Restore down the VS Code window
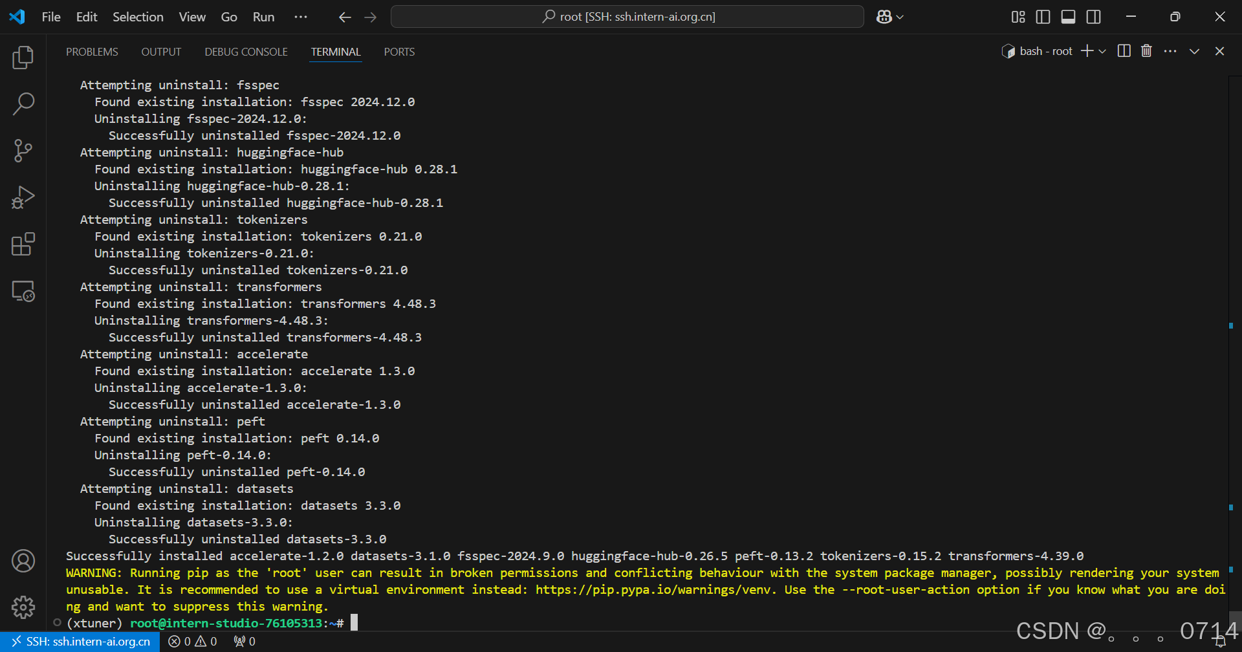Viewport: 1242px width, 652px height. (1175, 17)
